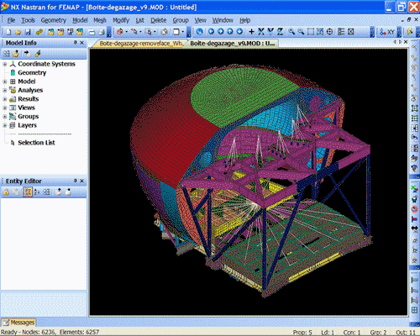Click the Print icon in the toolbar
The image size is (420, 336).
click(102, 32)
